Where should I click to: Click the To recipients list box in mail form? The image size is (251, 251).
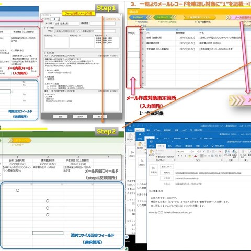click(56, 42)
